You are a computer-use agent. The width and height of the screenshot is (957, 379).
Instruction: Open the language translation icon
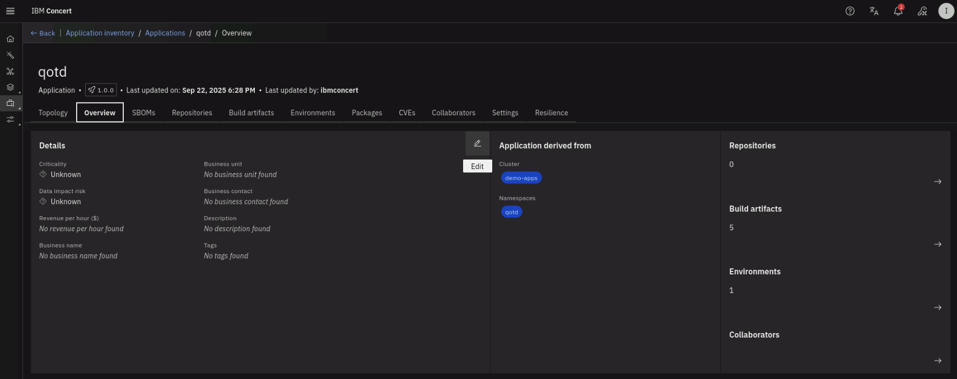point(874,11)
